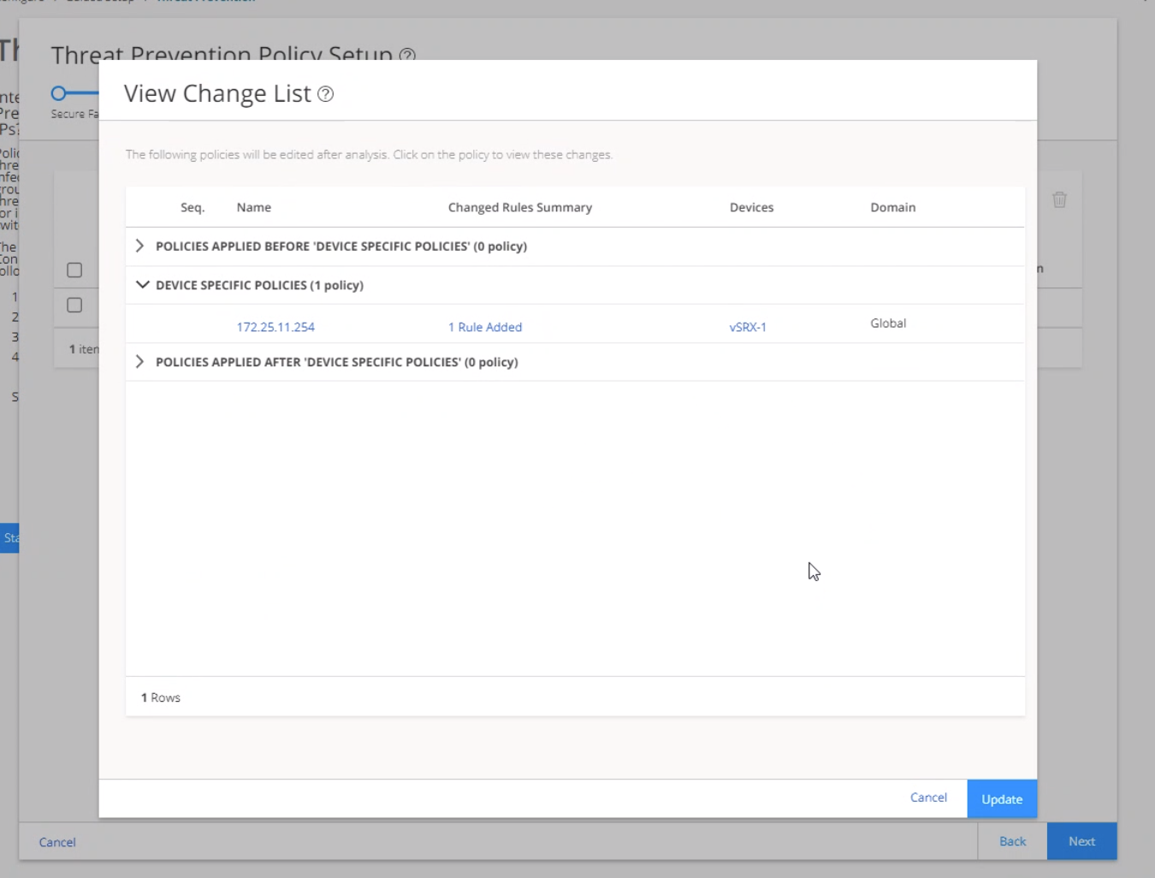Image resolution: width=1155 pixels, height=878 pixels.
Task: Open Threat Prevention from the breadcrumb trail
Action: click(205, 2)
